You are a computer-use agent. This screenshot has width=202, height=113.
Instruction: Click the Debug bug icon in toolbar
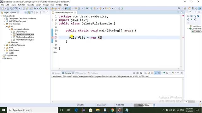pos(35,8)
